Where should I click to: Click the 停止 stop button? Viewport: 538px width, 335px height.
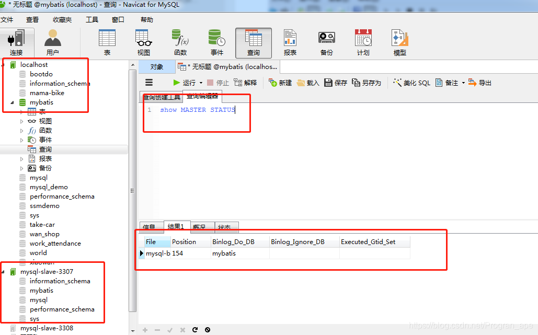pos(218,83)
